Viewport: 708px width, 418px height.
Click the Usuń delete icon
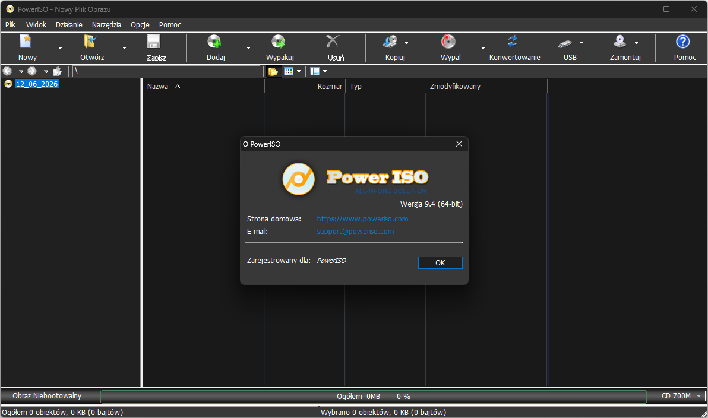tap(333, 42)
